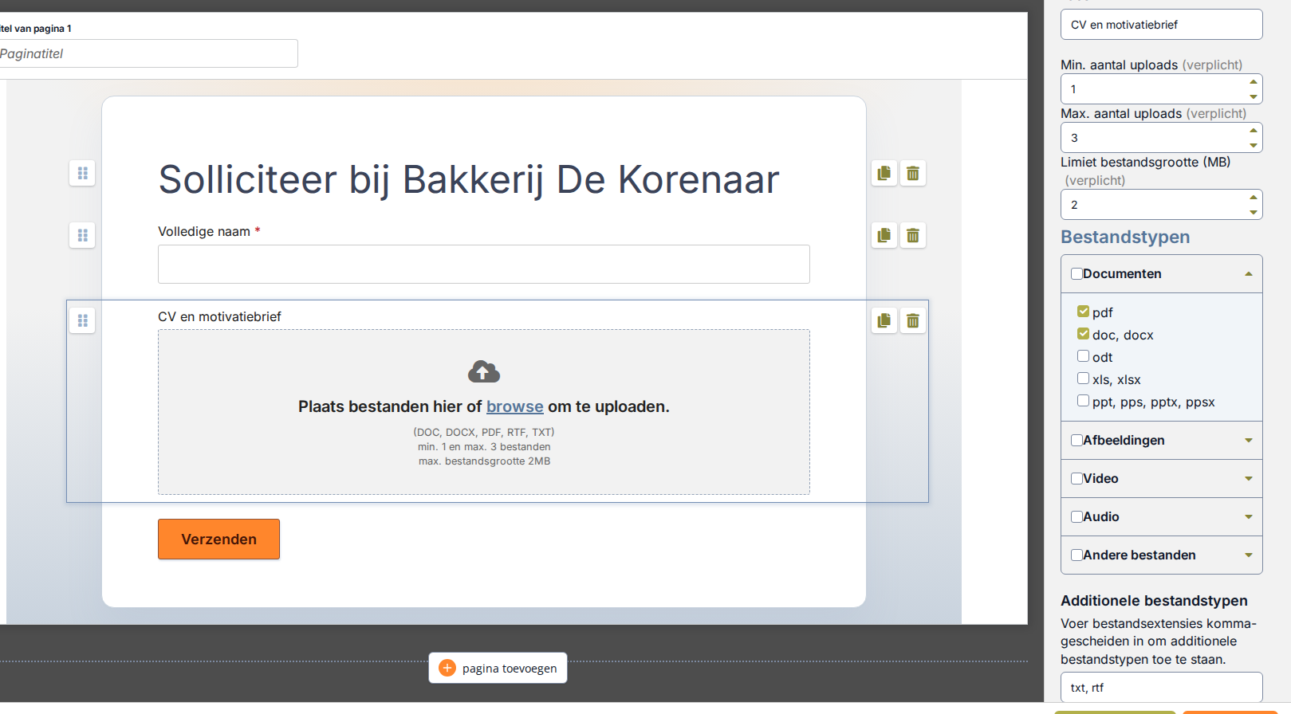Viewport: 1291px width, 714px height.
Task: Click the pagina toevoegen button
Action: (x=498, y=668)
